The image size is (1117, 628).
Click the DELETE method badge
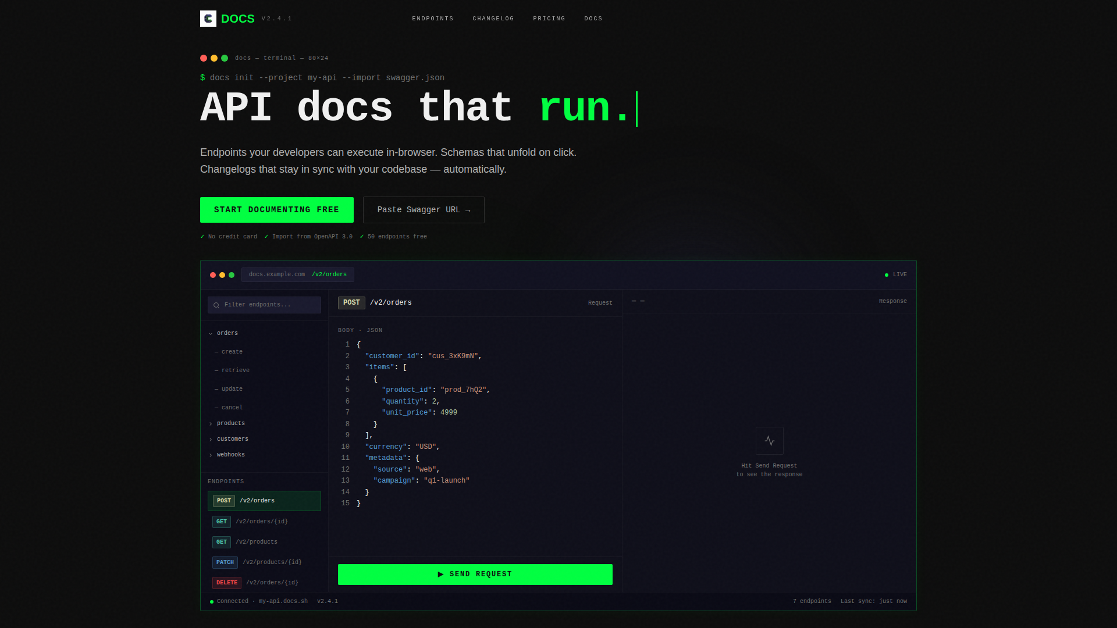tap(227, 583)
